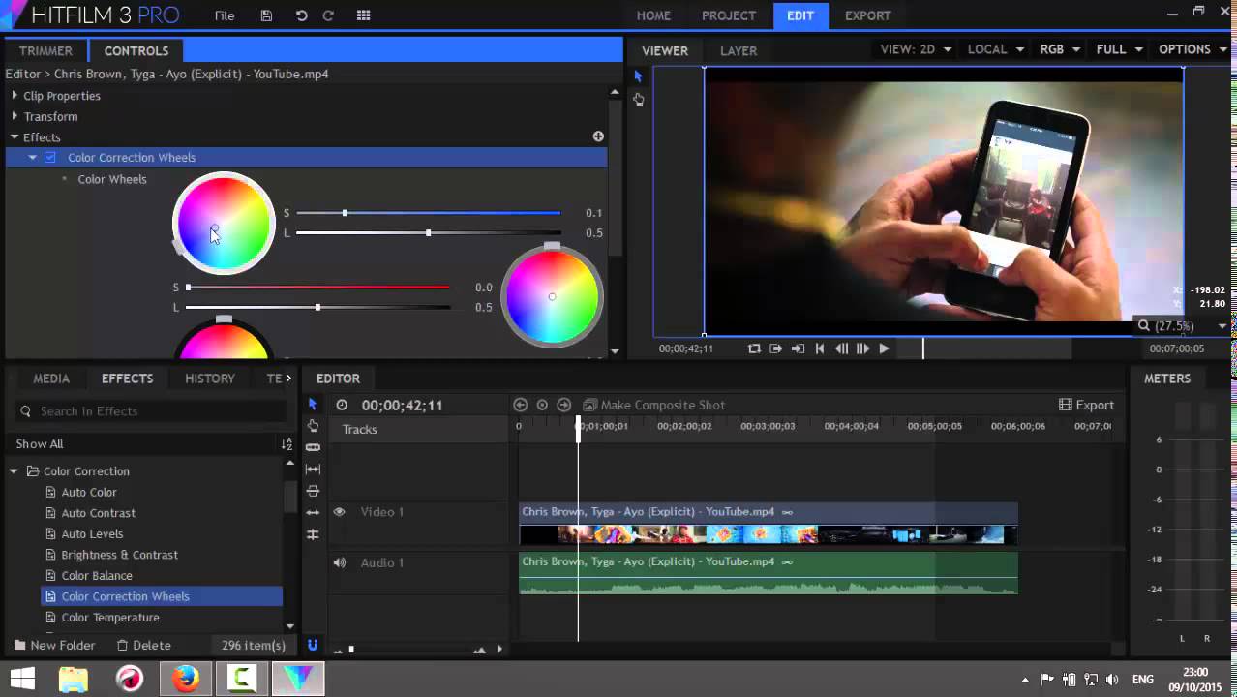Click the save disk icon in top bar
This screenshot has width=1237, height=697.
point(266,15)
